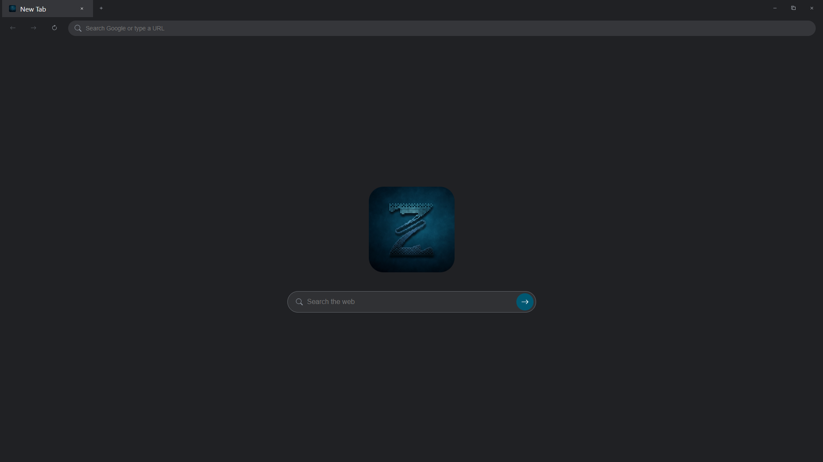
Task: Close the "New Tab" tab
Action: [x=82, y=8]
